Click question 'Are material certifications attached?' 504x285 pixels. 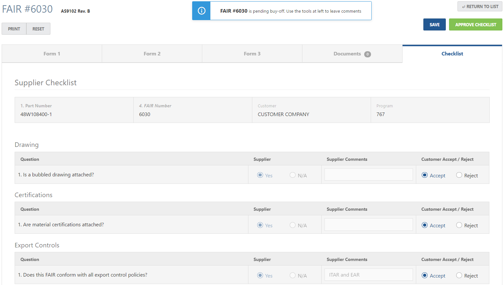pos(61,224)
